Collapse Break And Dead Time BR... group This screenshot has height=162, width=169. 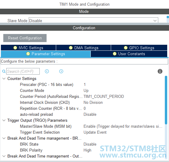tap(4, 138)
